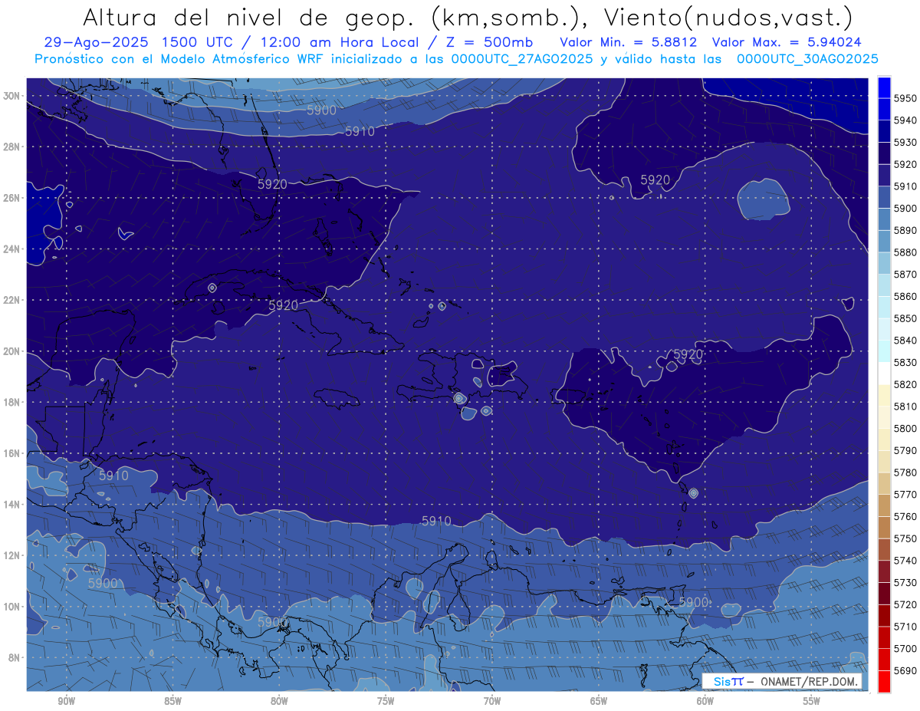920x711 pixels.
Task: Click the "55W" longitude axis label
Action: [812, 701]
